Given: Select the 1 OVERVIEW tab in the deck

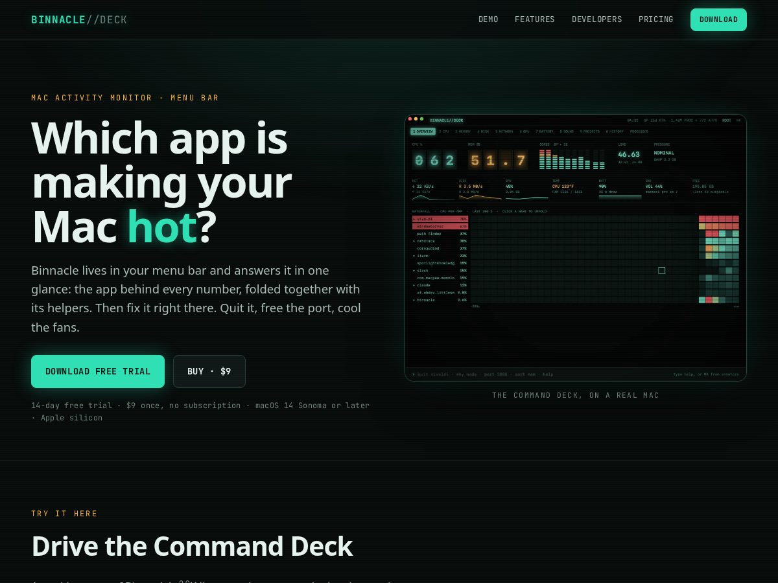Looking at the screenshot, I should [423, 131].
